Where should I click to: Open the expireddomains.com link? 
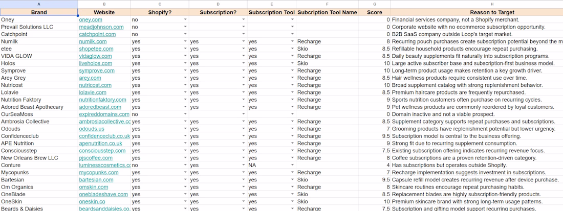(104, 114)
